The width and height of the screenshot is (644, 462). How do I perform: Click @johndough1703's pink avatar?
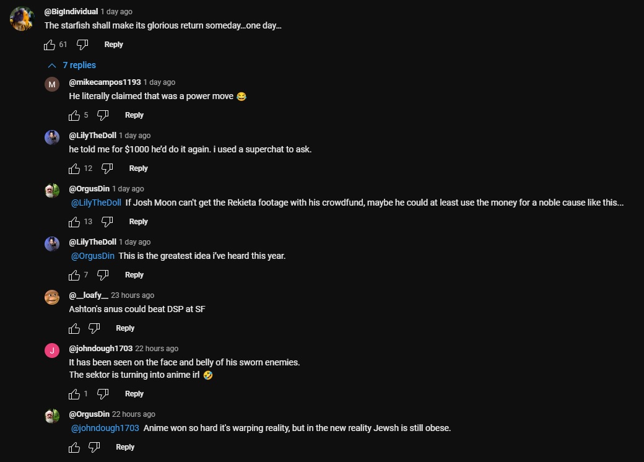coord(52,351)
